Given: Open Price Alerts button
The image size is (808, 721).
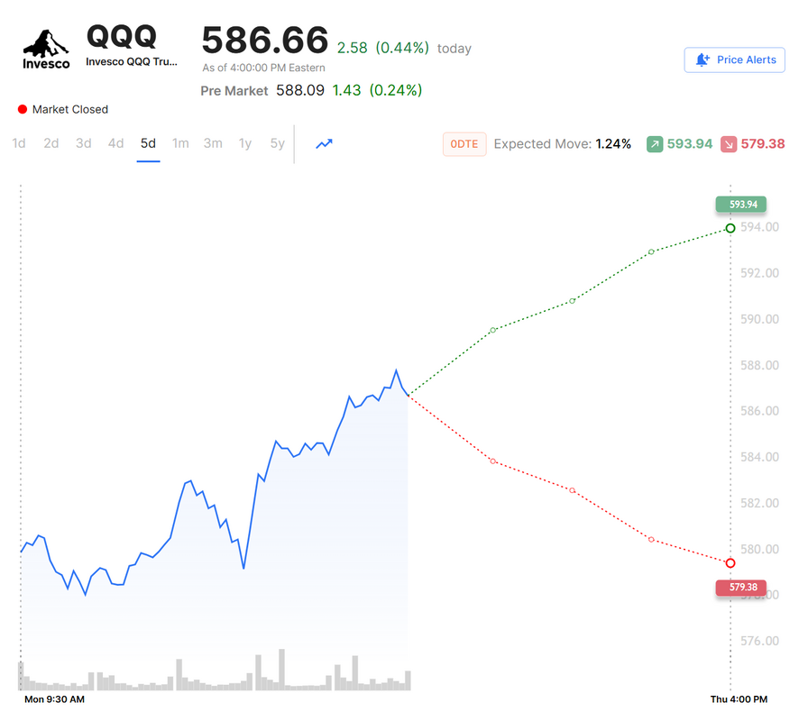Looking at the screenshot, I should click(735, 60).
